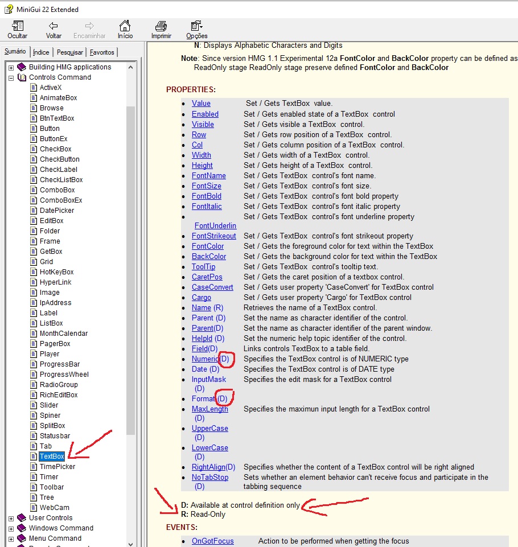Switch to the Favoritos tab
Screen dimensions: 518x547
coord(102,52)
